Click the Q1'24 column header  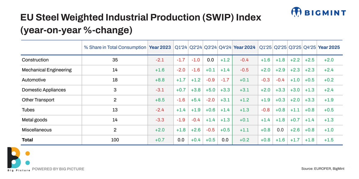tap(181, 47)
